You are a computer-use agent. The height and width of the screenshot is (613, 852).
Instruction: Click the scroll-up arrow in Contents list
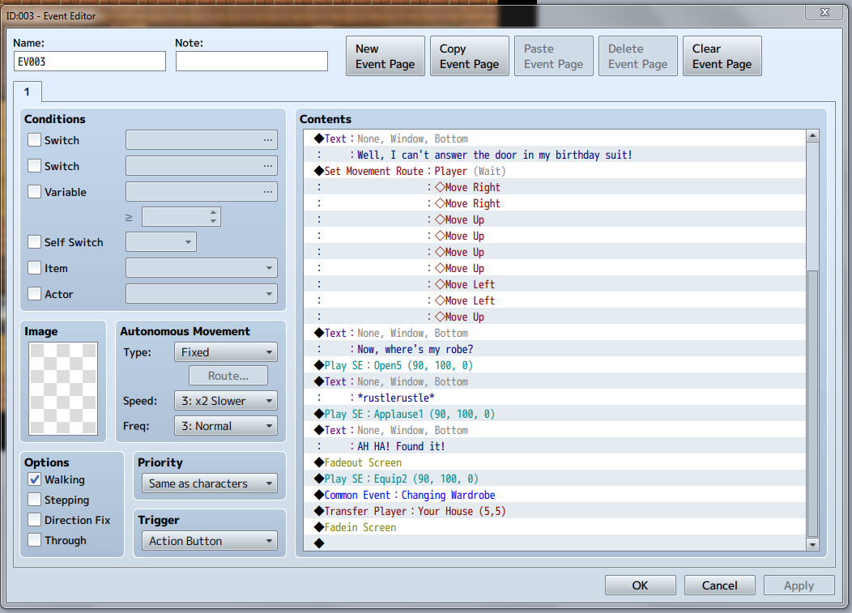coord(812,136)
